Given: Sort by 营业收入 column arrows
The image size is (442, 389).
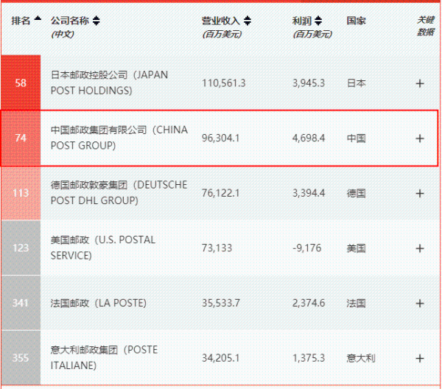Looking at the screenshot, I should pyautogui.click(x=247, y=21).
